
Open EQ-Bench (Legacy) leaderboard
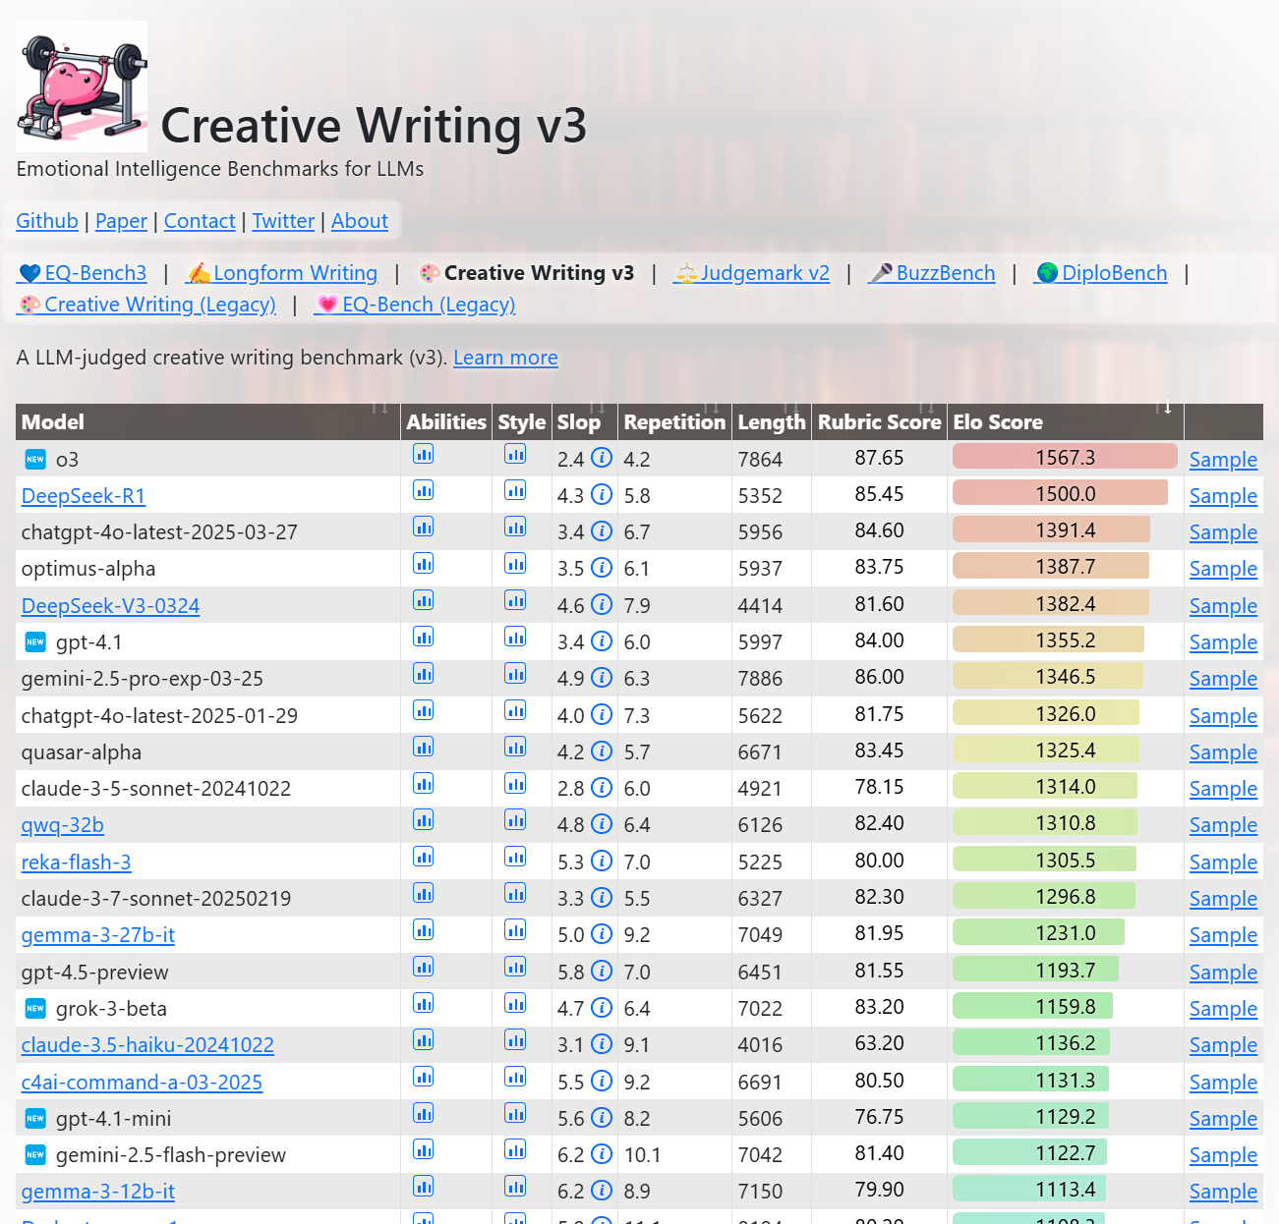coord(415,305)
